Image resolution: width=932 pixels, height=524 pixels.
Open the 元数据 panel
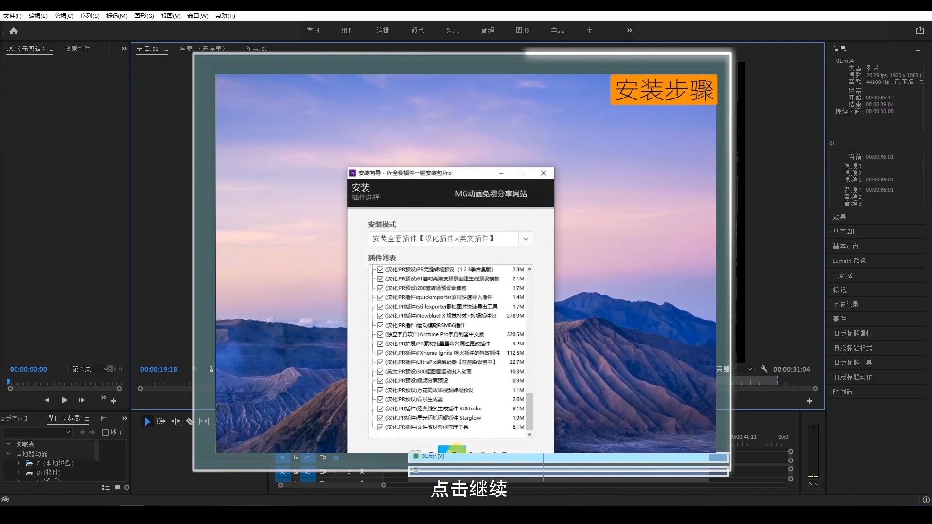click(843, 276)
